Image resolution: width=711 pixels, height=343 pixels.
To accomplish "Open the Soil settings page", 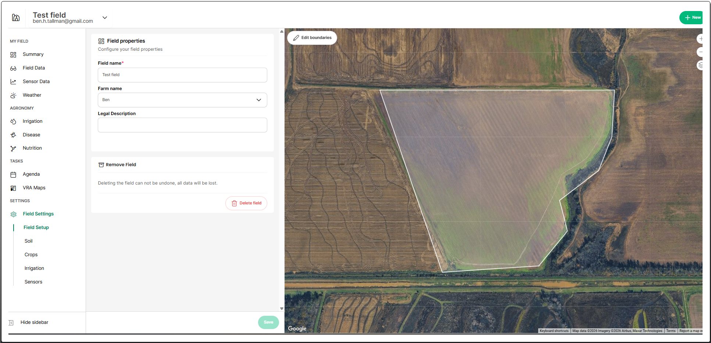I will tap(29, 241).
